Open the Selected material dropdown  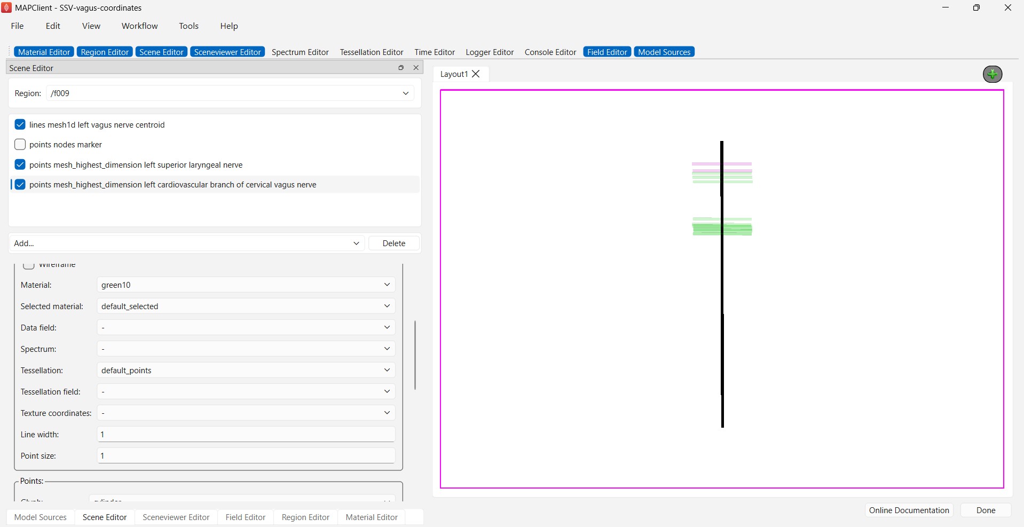tap(246, 306)
